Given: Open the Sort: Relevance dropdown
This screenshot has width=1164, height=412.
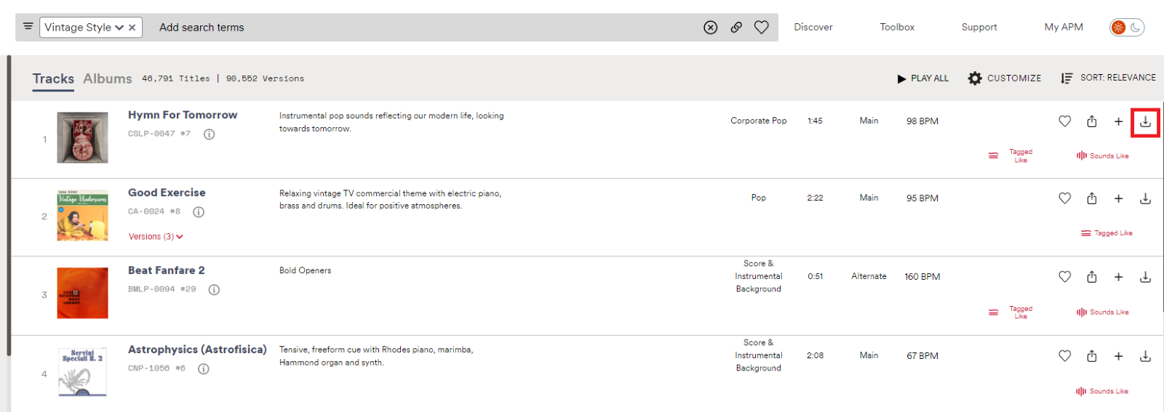Looking at the screenshot, I should (x=1108, y=78).
